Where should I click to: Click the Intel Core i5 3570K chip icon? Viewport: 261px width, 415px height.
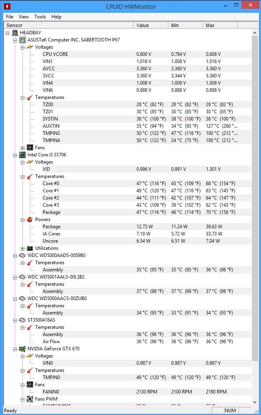[x=22, y=155]
